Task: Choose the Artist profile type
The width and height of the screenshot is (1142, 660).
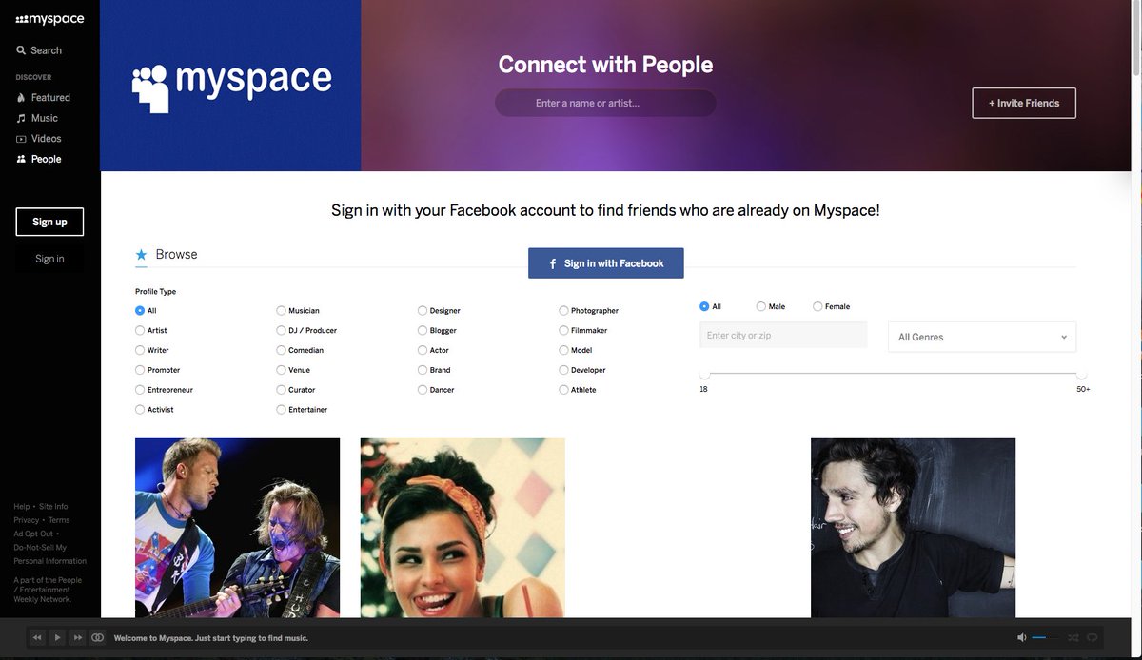Action: pos(140,330)
